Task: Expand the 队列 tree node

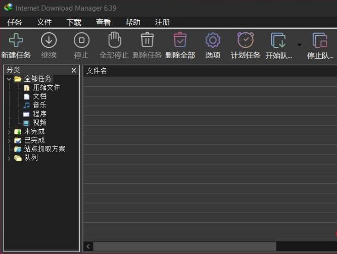Action: tap(9, 159)
